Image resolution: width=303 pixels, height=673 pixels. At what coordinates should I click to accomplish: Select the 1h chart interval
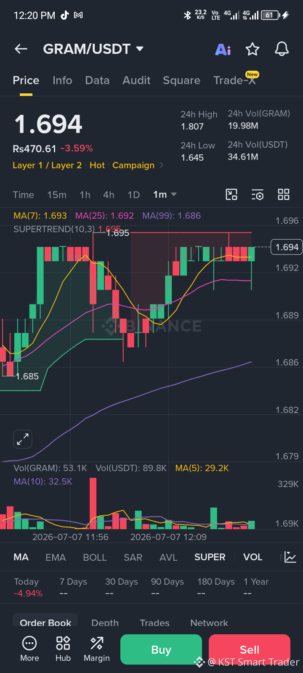(x=85, y=195)
